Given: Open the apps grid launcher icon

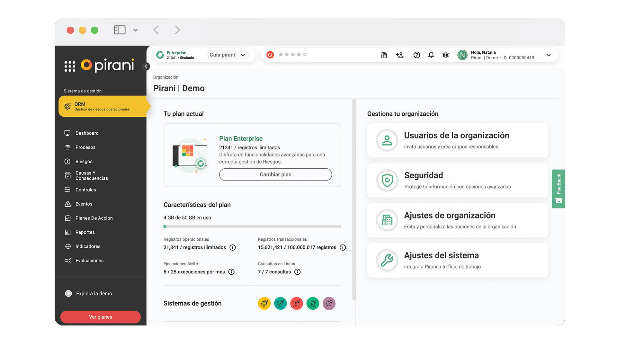Looking at the screenshot, I should [70, 66].
